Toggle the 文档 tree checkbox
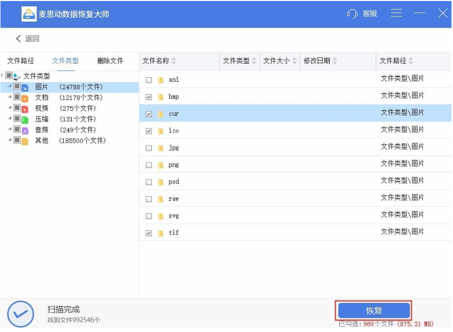The image size is (453, 332). (17, 97)
